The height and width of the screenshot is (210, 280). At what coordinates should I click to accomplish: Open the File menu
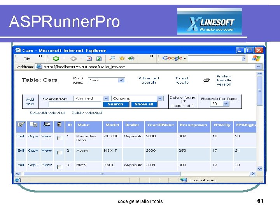coord(27,59)
